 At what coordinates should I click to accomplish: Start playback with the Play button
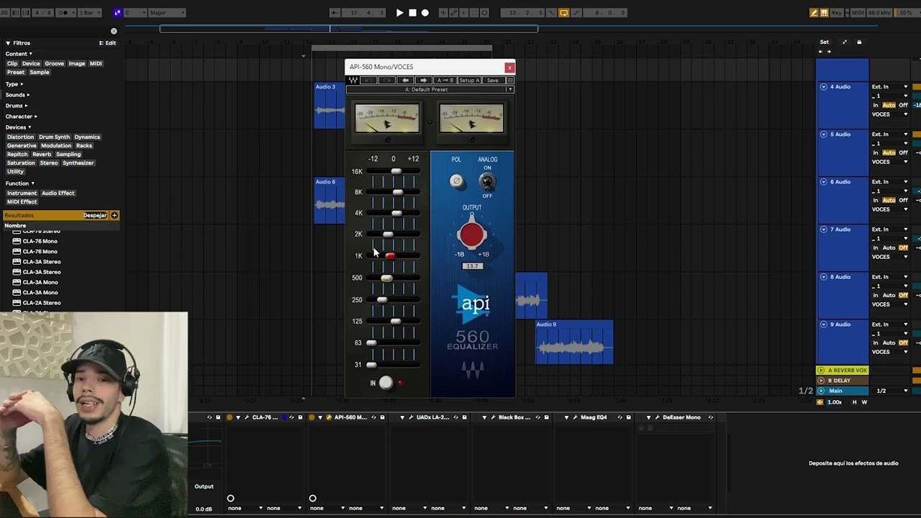399,12
